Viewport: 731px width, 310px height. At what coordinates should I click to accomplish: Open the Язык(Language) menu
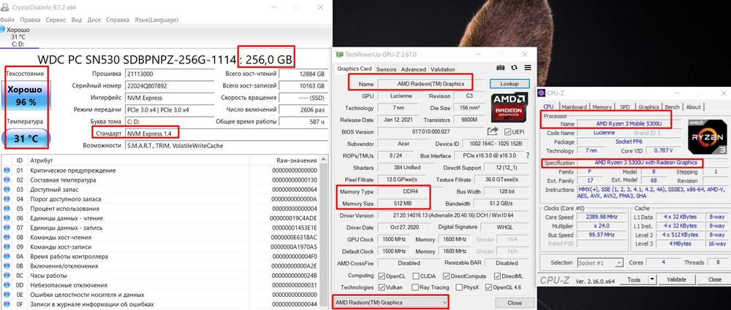coord(156,20)
